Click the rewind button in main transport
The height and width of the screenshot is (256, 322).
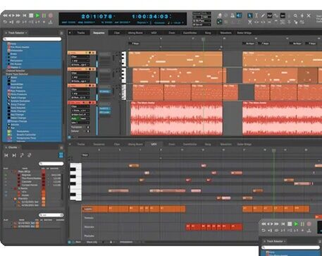[5, 16]
